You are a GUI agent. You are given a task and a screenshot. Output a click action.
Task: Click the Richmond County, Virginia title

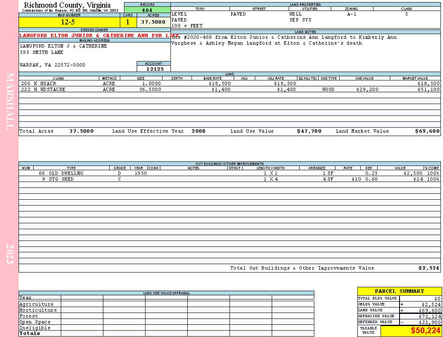click(x=67, y=5)
